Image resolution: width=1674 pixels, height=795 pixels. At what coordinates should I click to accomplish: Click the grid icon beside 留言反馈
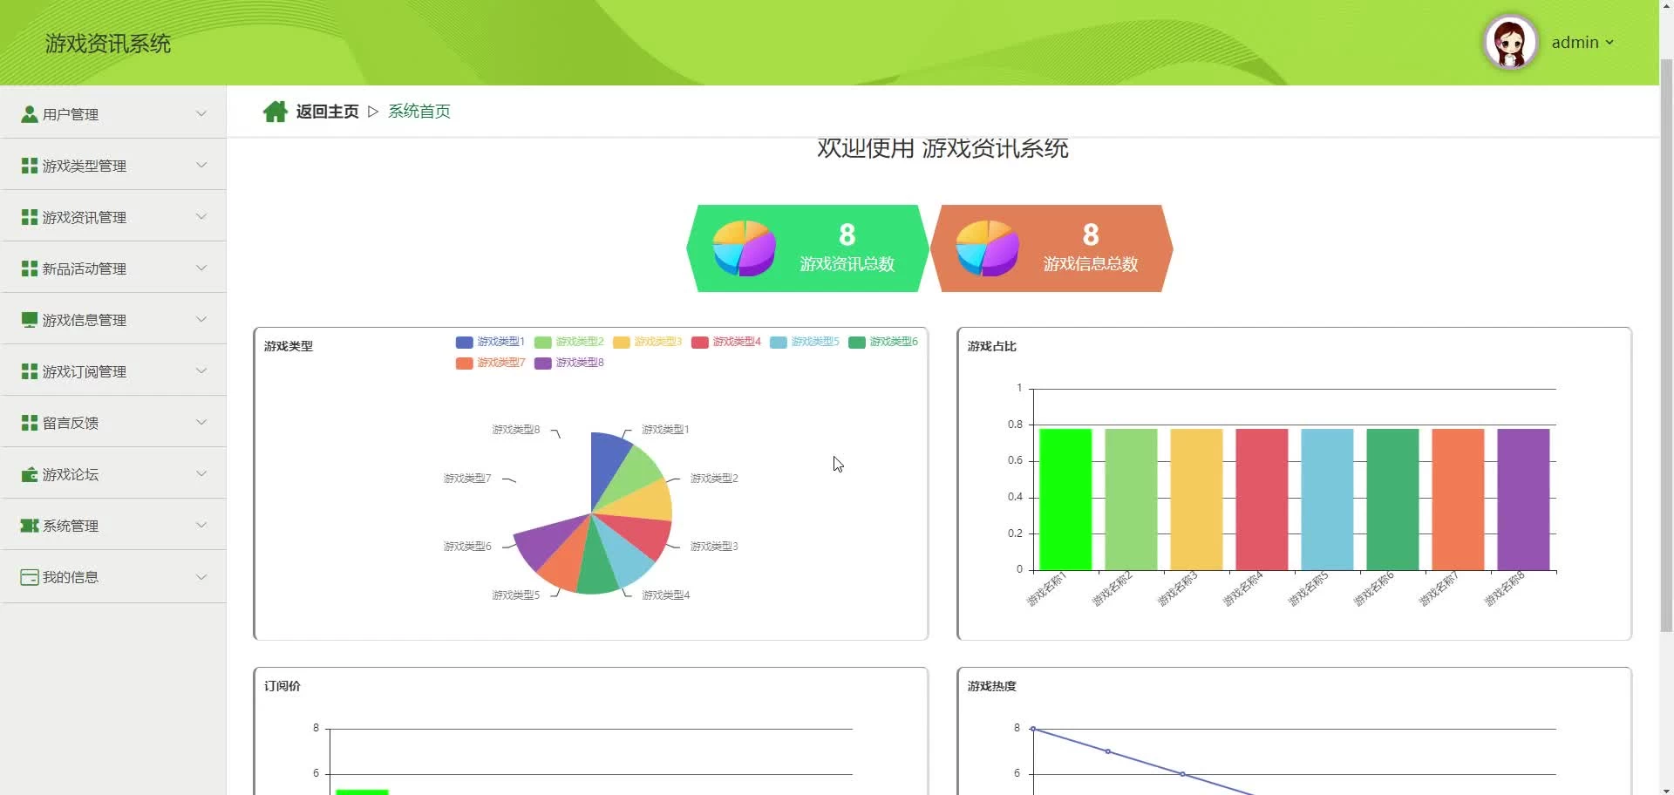30,423
